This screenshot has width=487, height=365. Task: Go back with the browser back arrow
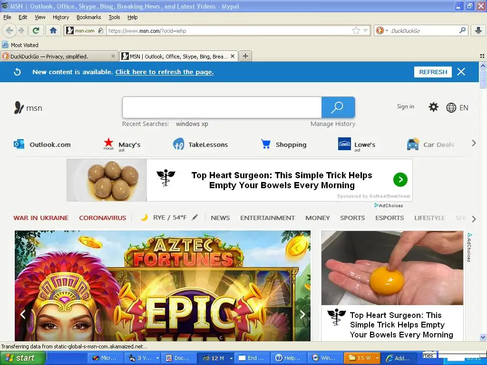(10, 30)
